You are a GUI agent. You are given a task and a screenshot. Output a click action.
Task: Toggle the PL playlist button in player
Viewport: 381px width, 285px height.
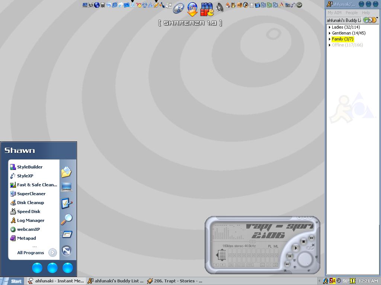coord(270,246)
